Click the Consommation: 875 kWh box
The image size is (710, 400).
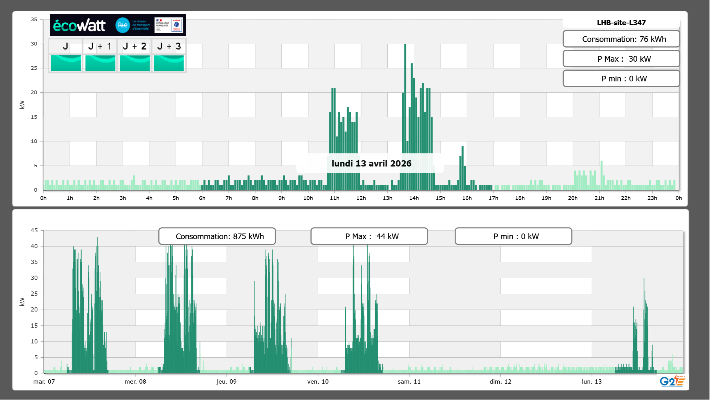click(x=217, y=236)
